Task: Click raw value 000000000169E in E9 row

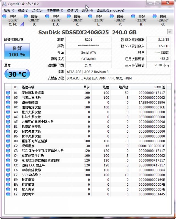Action: coord(152,180)
